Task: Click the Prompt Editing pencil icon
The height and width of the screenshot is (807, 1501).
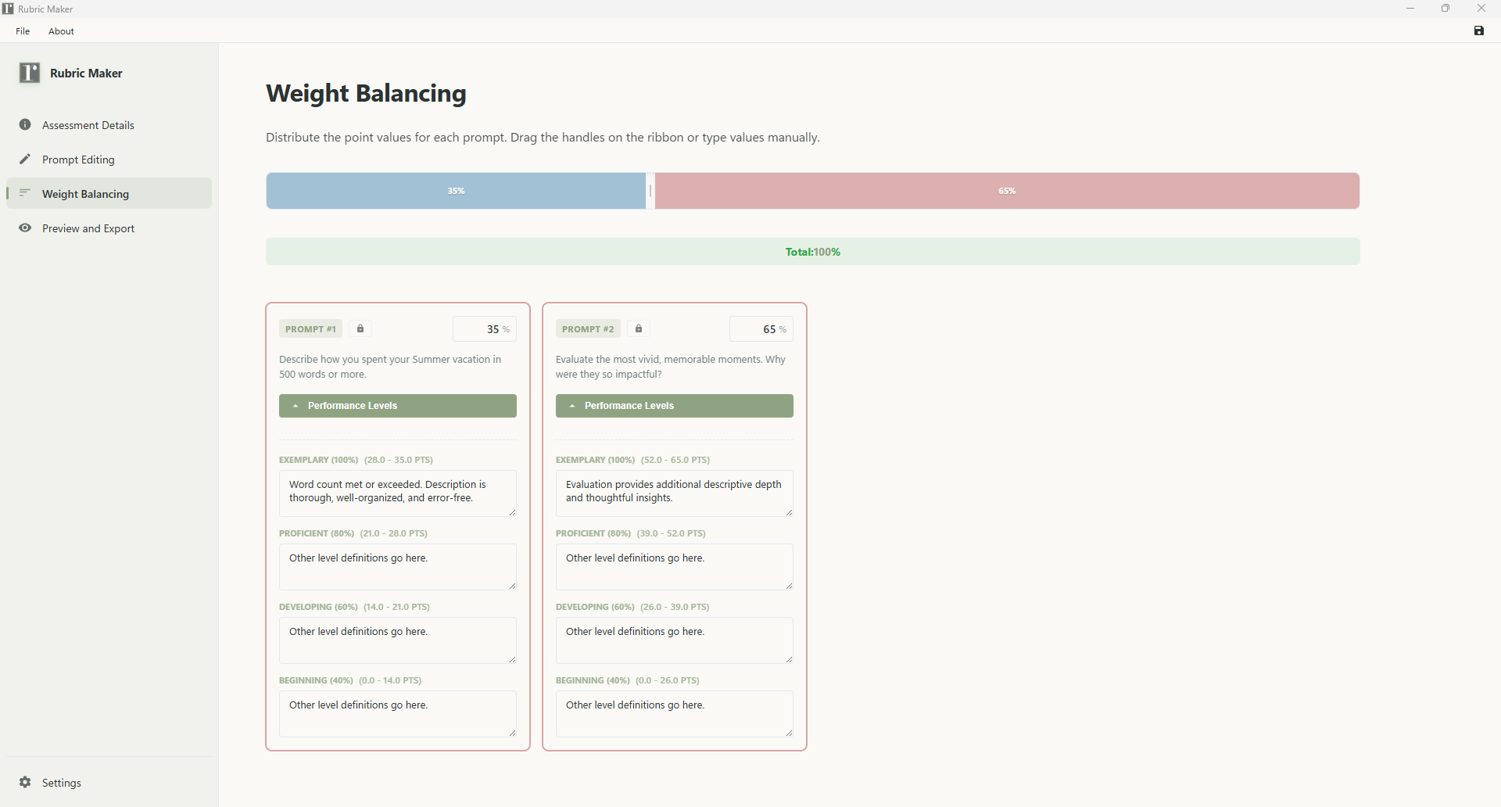Action: pos(25,159)
